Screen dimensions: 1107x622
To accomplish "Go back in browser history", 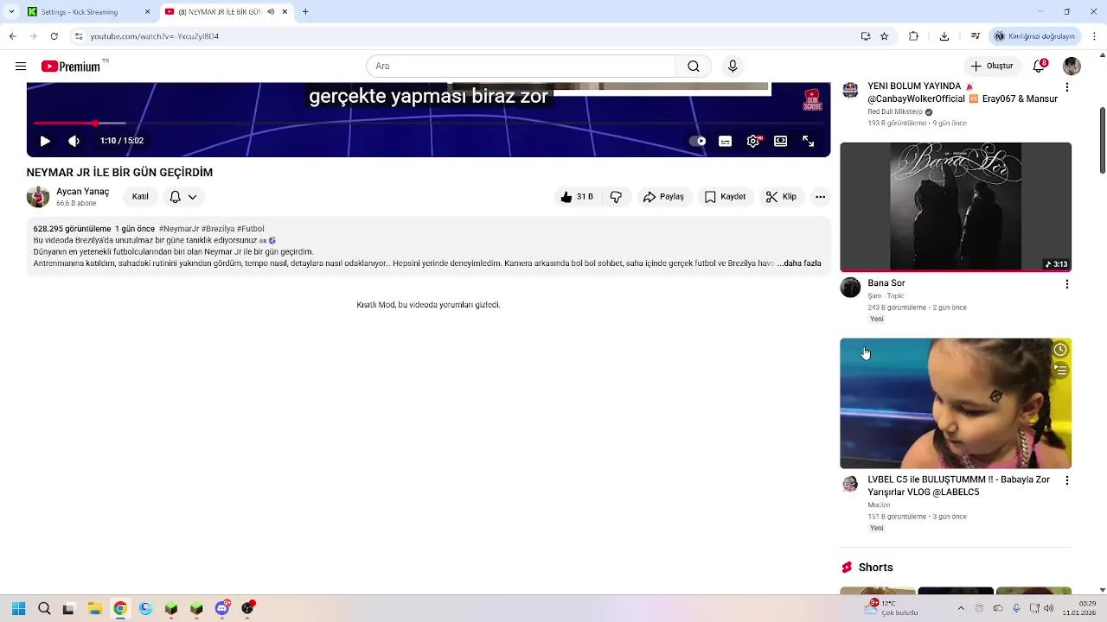I will click(x=12, y=36).
